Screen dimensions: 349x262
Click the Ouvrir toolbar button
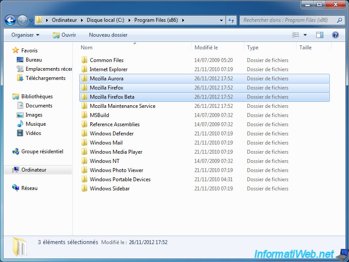pyautogui.click(x=64, y=35)
